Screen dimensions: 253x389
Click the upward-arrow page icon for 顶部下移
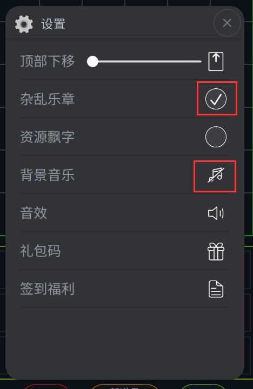click(216, 61)
